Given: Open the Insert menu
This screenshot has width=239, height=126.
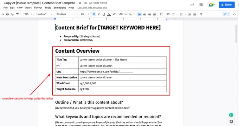Looking at the screenshot, I should (28, 8).
